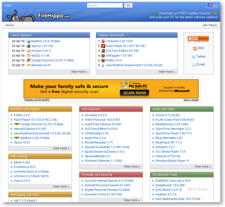The width and height of the screenshot is (225, 207).
Task: Click the Search input field
Action: [x=105, y=5]
